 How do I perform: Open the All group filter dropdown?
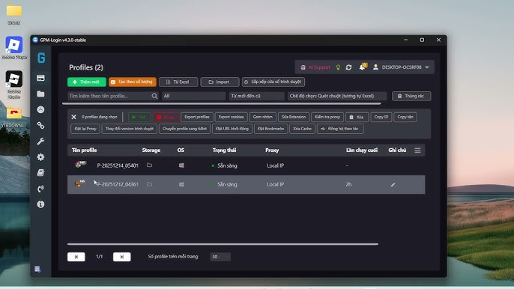click(194, 96)
